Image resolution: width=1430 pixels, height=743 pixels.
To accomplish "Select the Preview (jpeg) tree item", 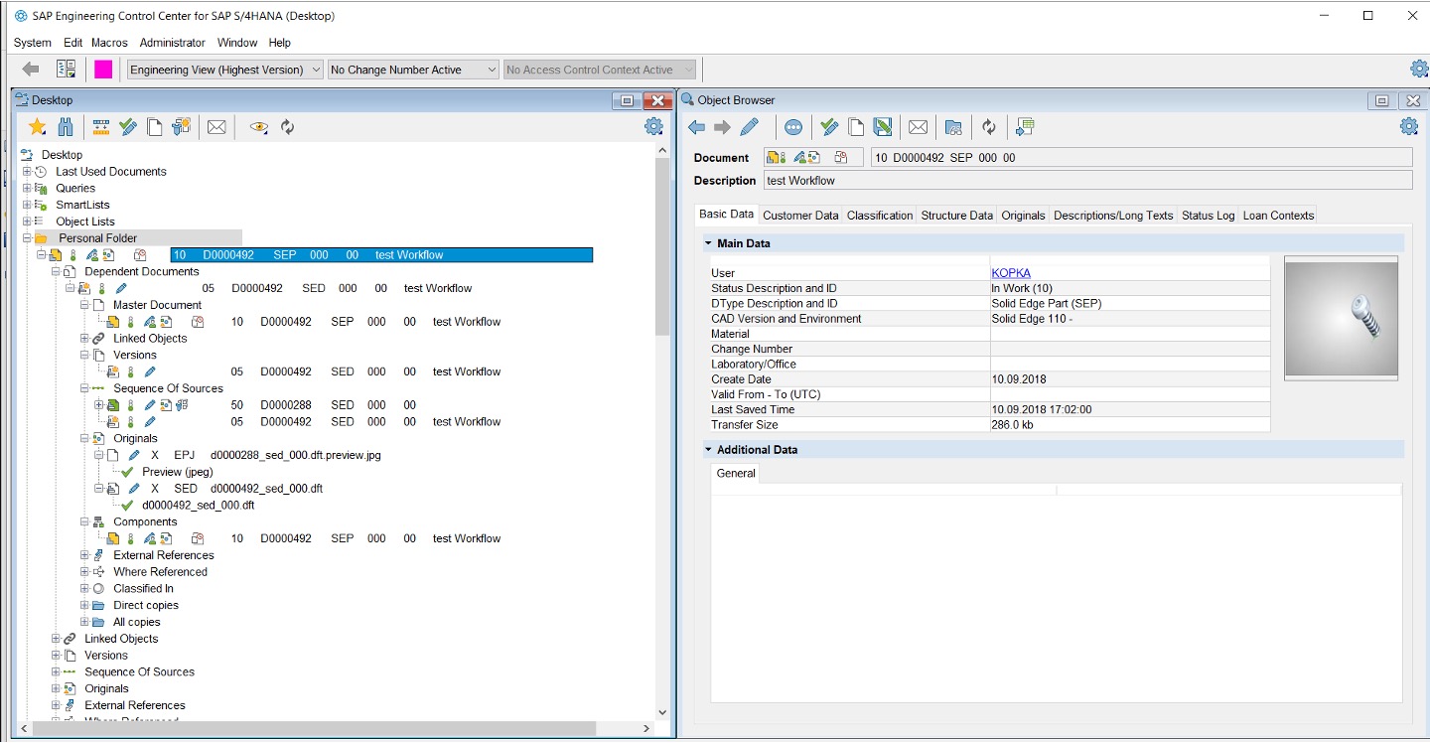I will click(x=178, y=472).
